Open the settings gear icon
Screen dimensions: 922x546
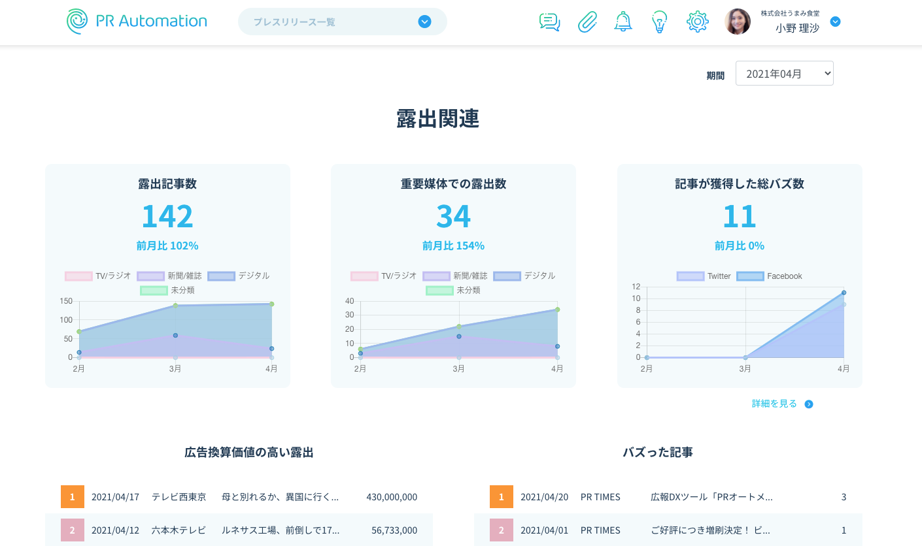(697, 22)
